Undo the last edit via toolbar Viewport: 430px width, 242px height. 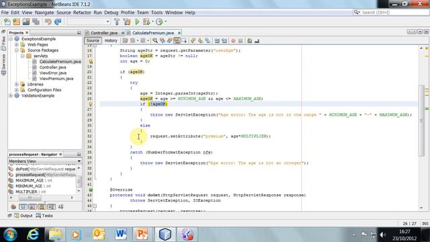point(48,22)
